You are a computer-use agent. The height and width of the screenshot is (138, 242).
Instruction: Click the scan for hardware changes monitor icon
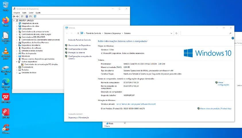(x=35, y=16)
